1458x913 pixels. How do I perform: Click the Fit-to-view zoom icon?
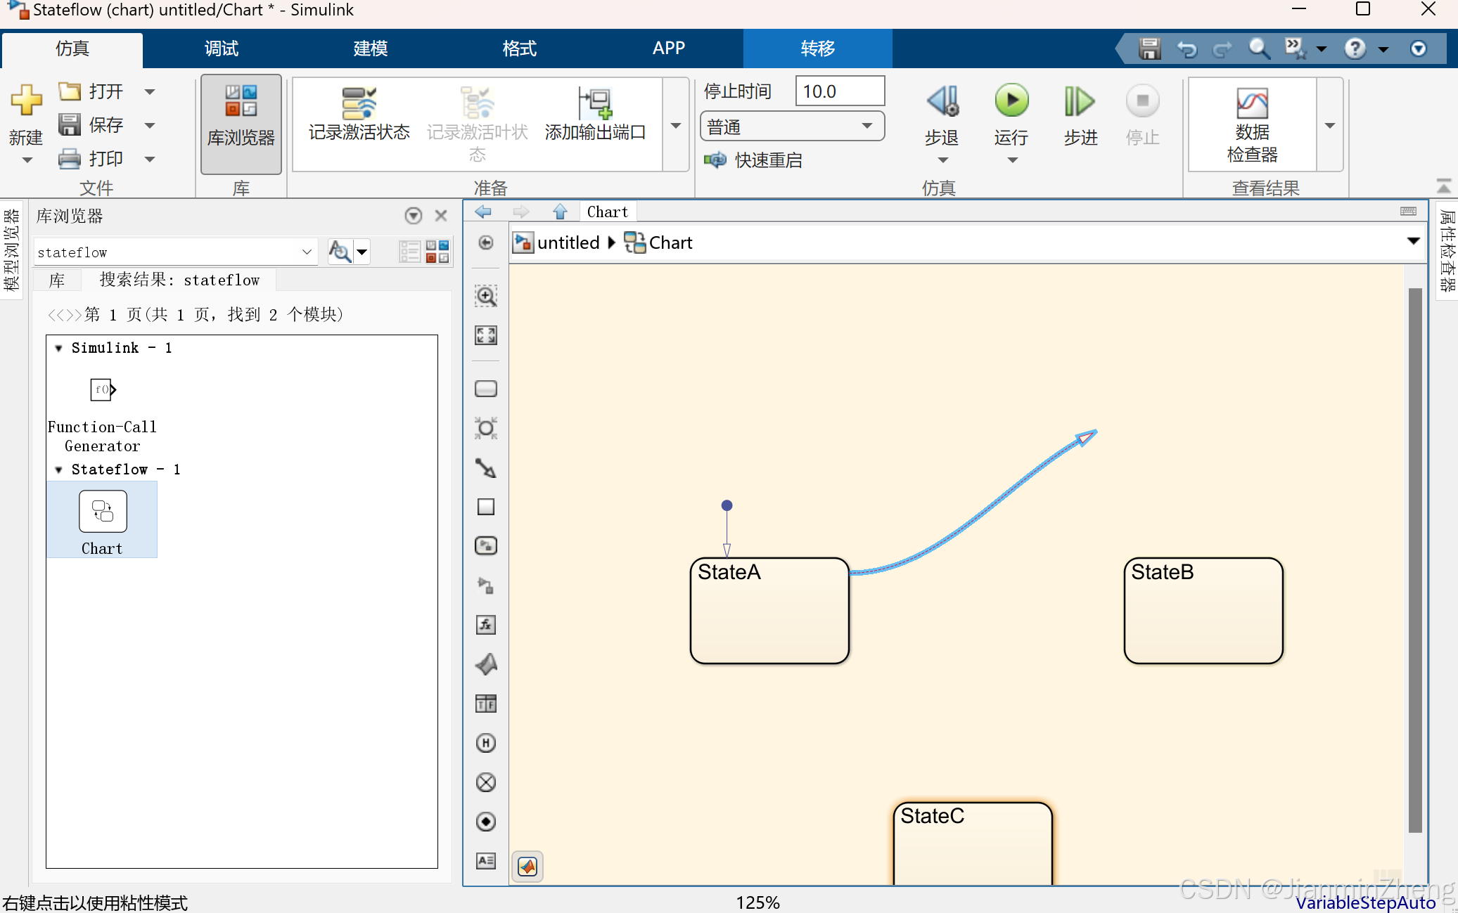pos(486,335)
